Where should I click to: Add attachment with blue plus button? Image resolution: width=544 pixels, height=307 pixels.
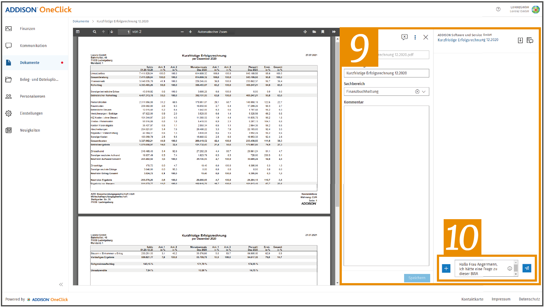(446, 268)
